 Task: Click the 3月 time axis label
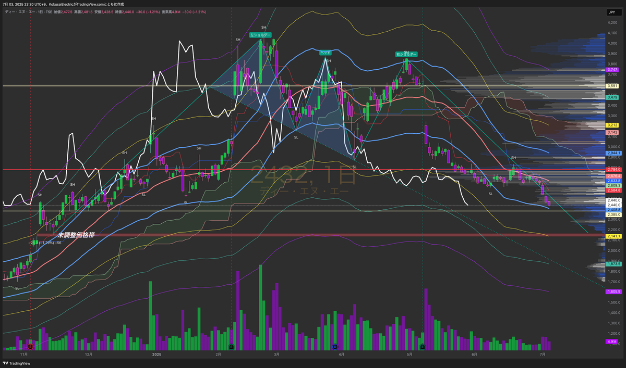pyautogui.click(x=276, y=354)
